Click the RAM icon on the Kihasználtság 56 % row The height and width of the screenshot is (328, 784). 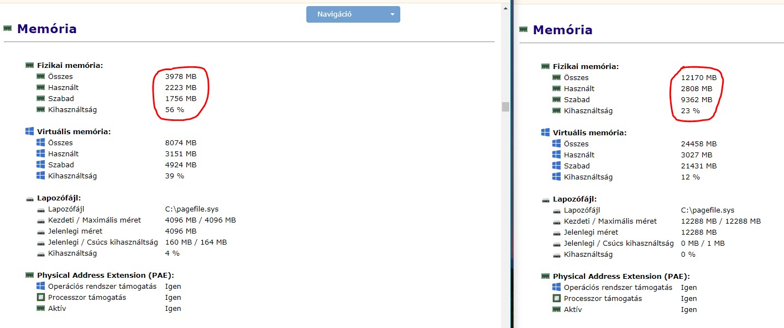coord(41,109)
